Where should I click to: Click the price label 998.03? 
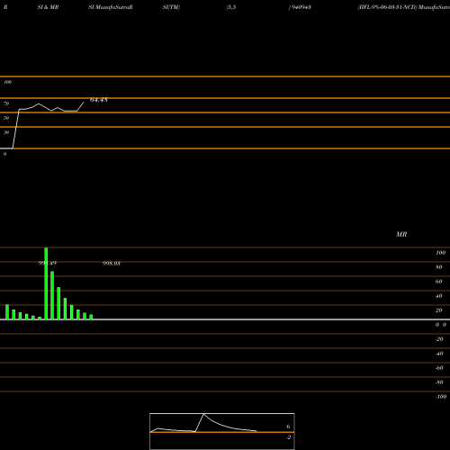click(112, 264)
